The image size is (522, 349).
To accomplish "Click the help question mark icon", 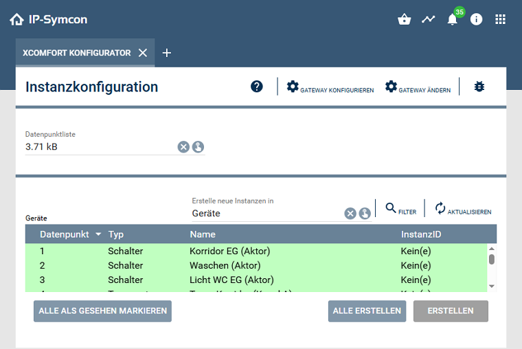I will coord(257,87).
